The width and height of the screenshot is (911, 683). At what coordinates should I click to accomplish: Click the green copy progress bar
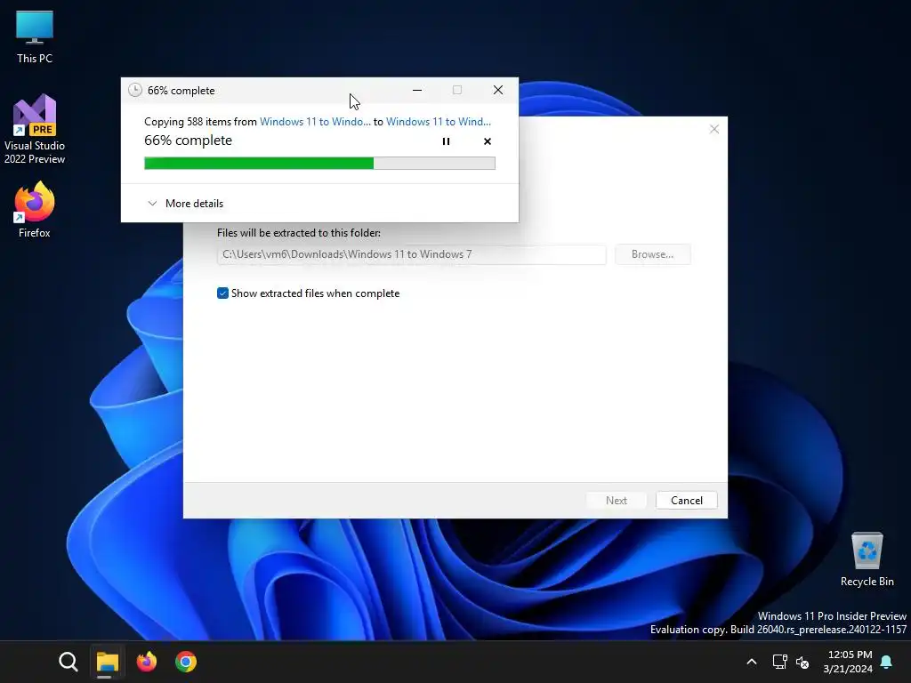319,164
